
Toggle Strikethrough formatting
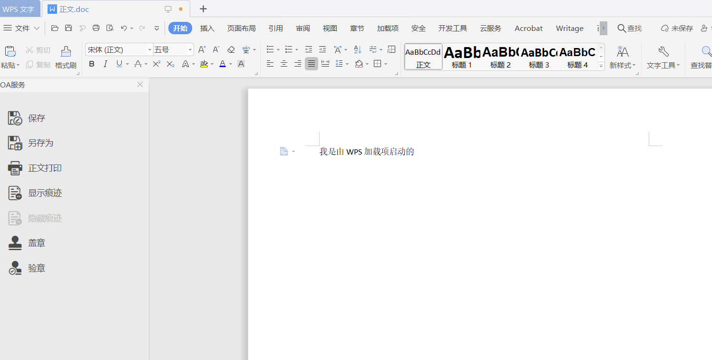137,64
